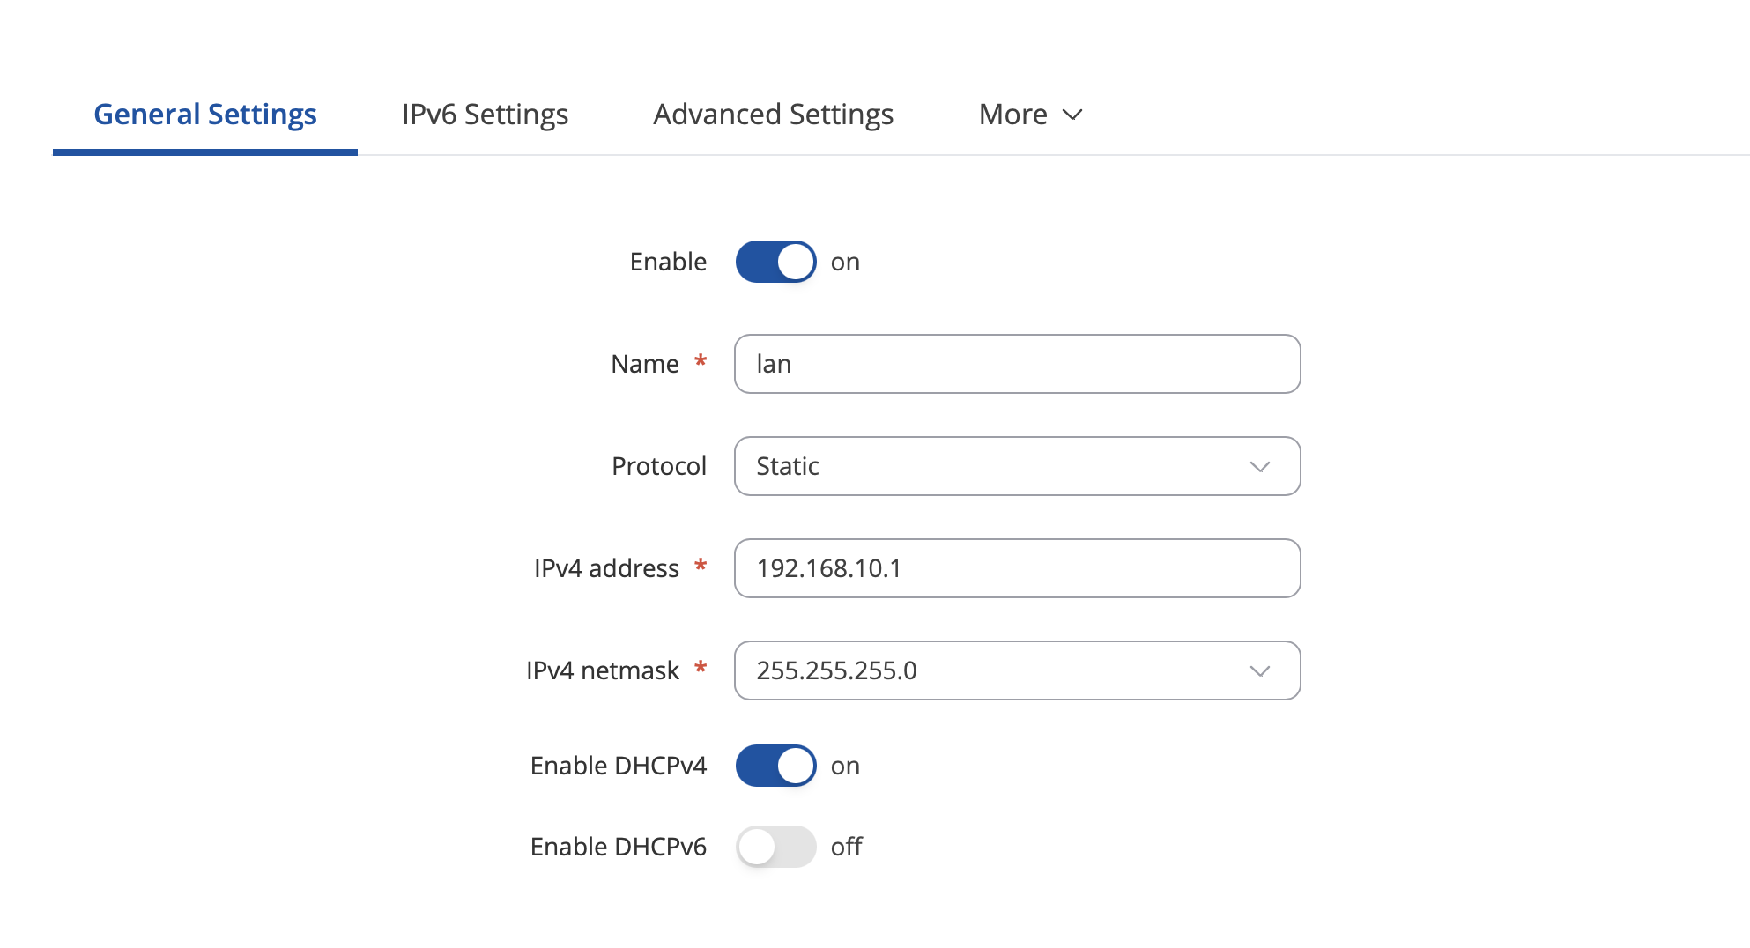Click the Enable DHCPv6 label
This screenshot has width=1750, height=948.
click(x=618, y=847)
